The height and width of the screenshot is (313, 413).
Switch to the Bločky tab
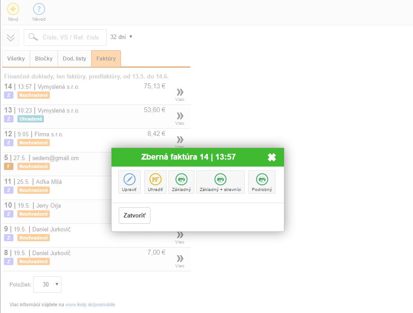[x=44, y=59]
